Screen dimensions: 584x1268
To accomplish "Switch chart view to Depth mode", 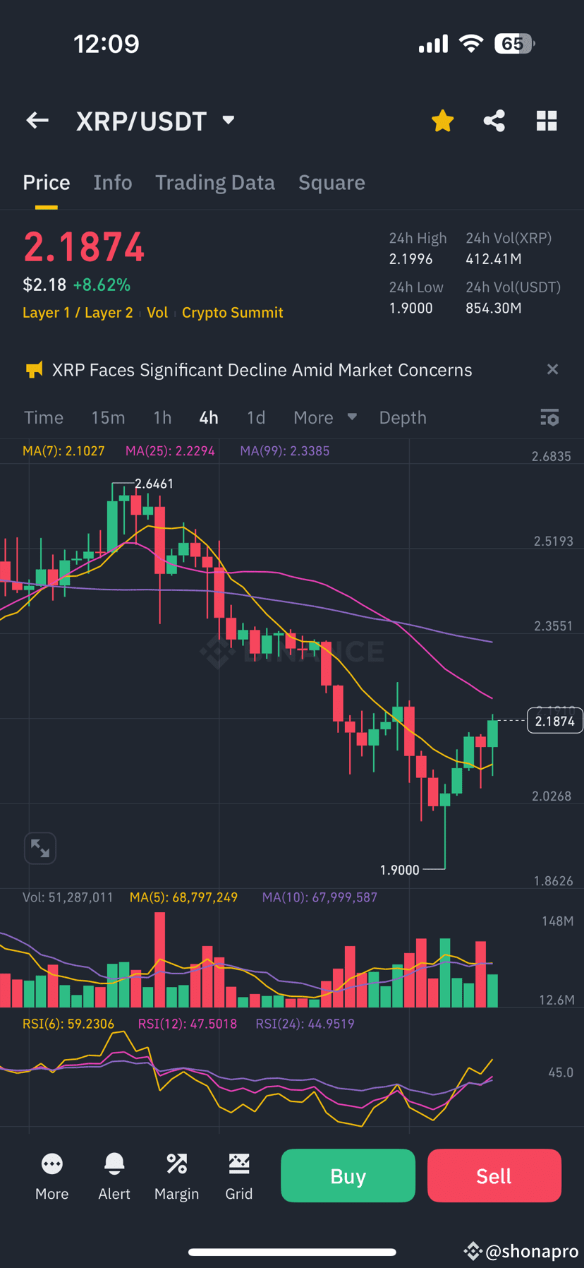I will tap(402, 417).
